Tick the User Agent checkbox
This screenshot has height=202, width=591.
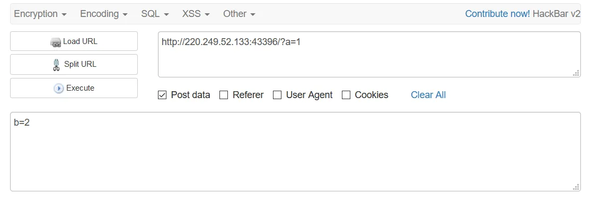[x=277, y=95]
